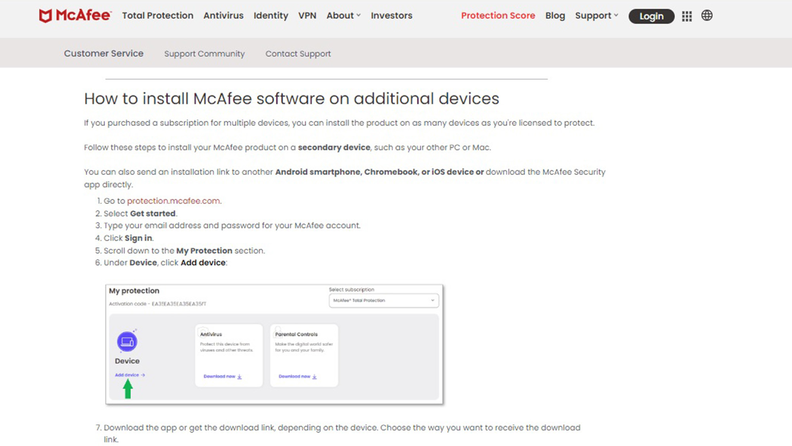
Task: Follow the protection.mcafee.com link
Action: pyautogui.click(x=173, y=201)
